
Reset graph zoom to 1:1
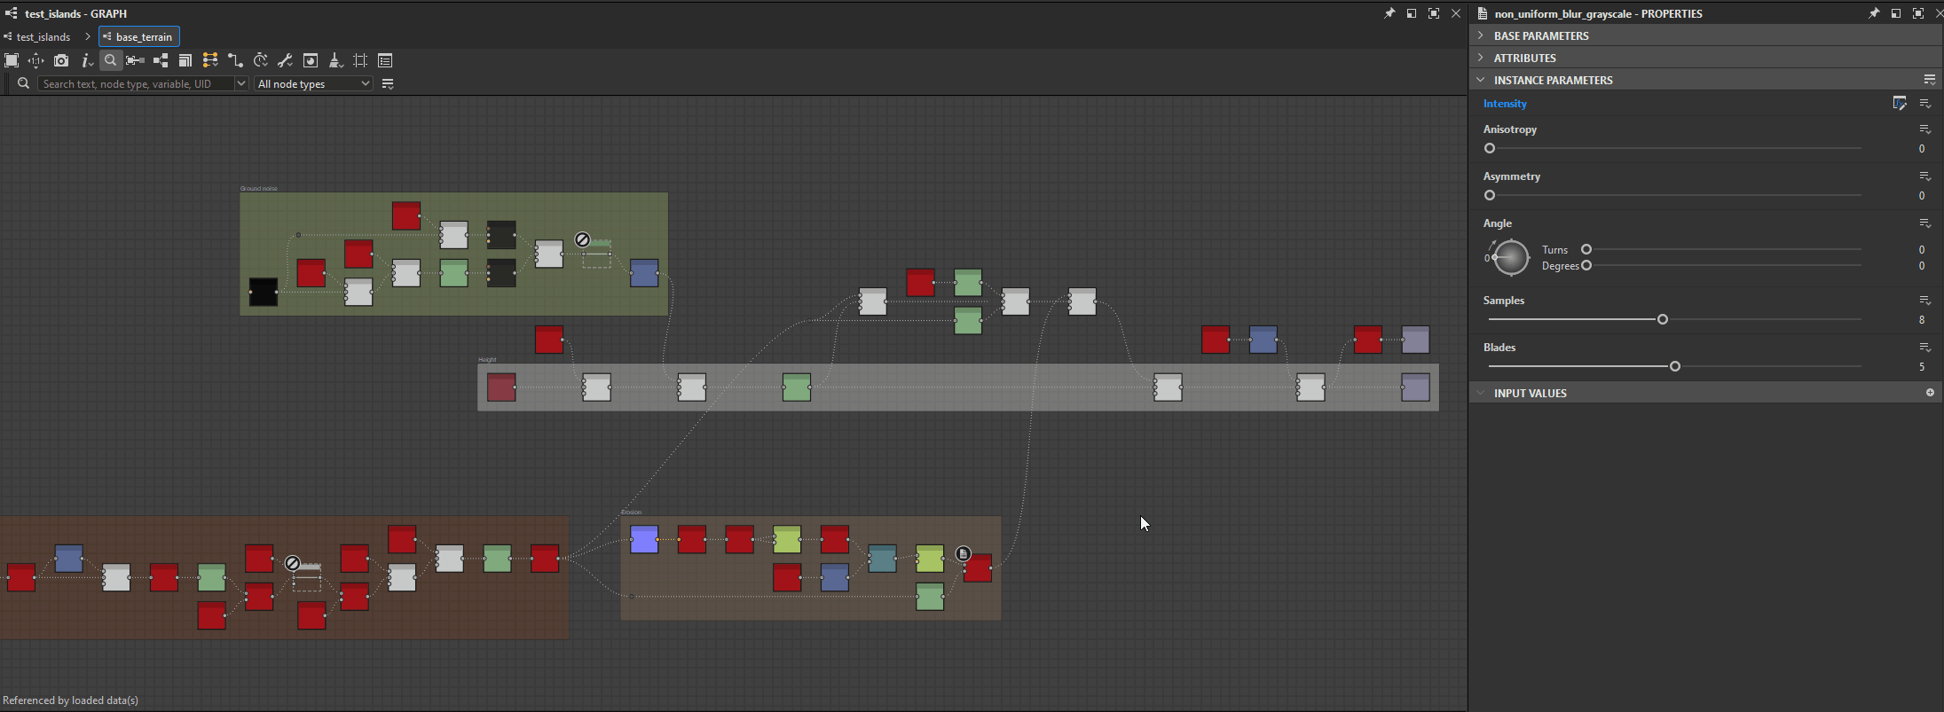point(35,60)
